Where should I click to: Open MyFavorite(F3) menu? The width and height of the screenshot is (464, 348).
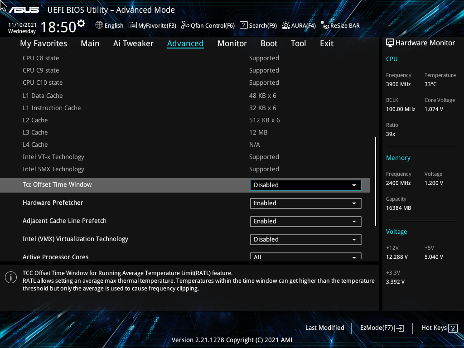pyautogui.click(x=152, y=25)
